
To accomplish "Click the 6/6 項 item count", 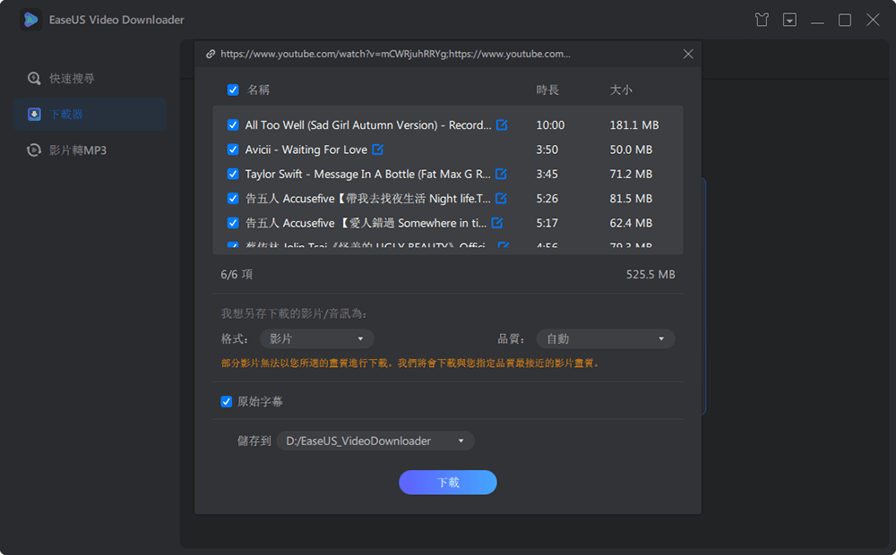I will [x=237, y=274].
